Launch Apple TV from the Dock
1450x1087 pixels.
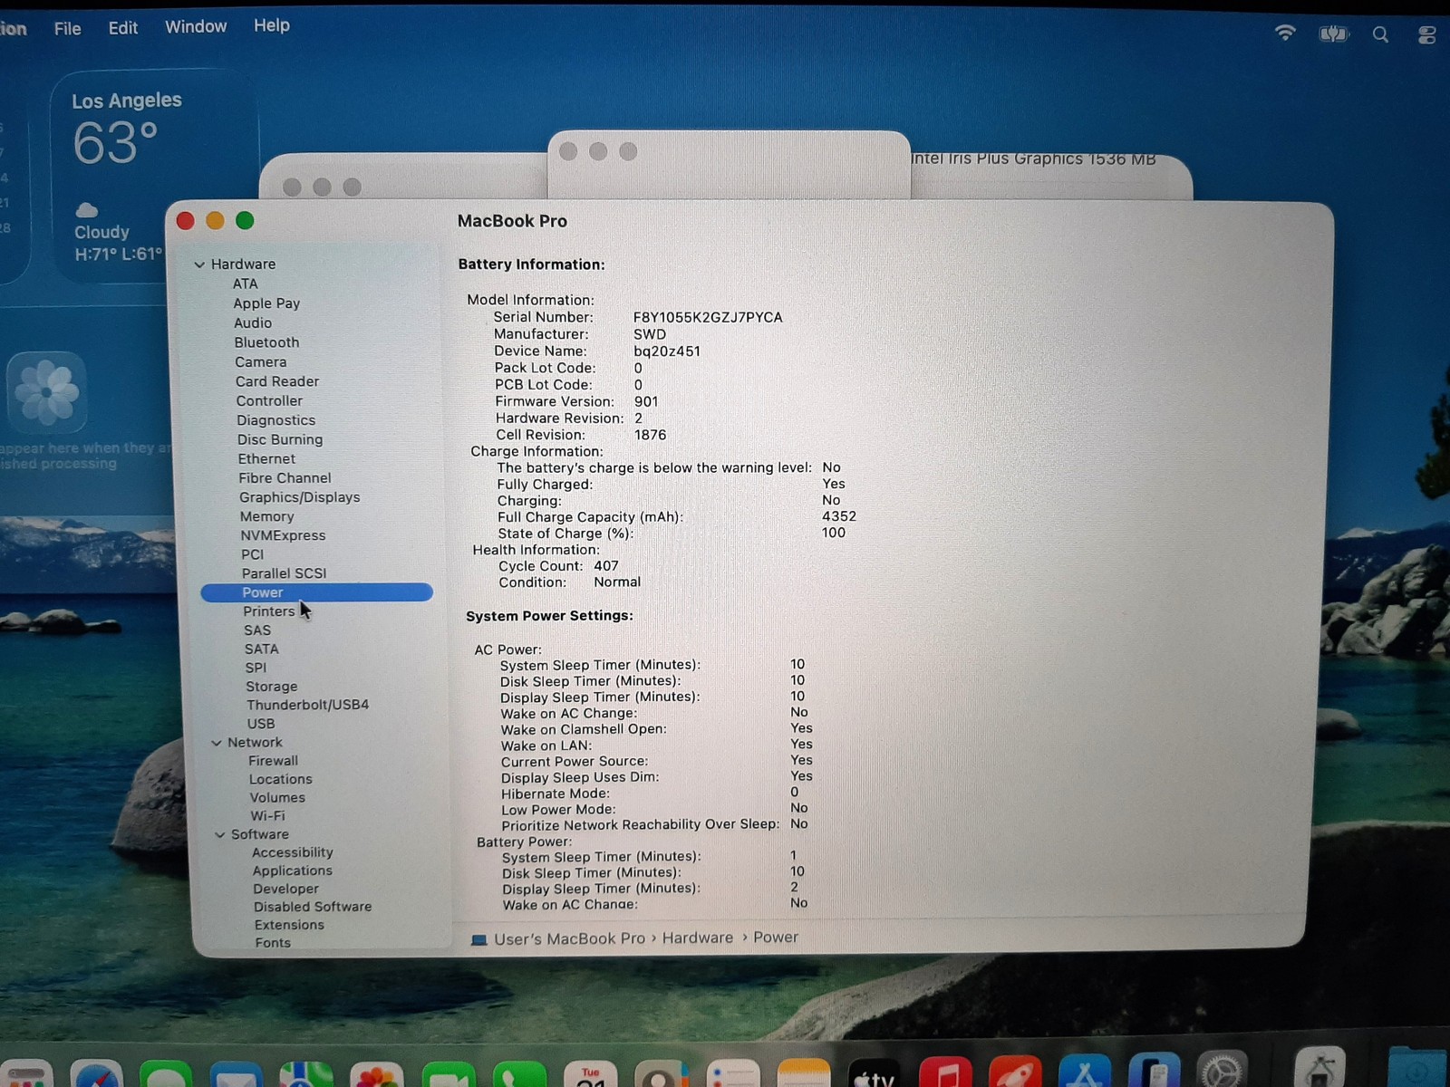click(x=875, y=1074)
